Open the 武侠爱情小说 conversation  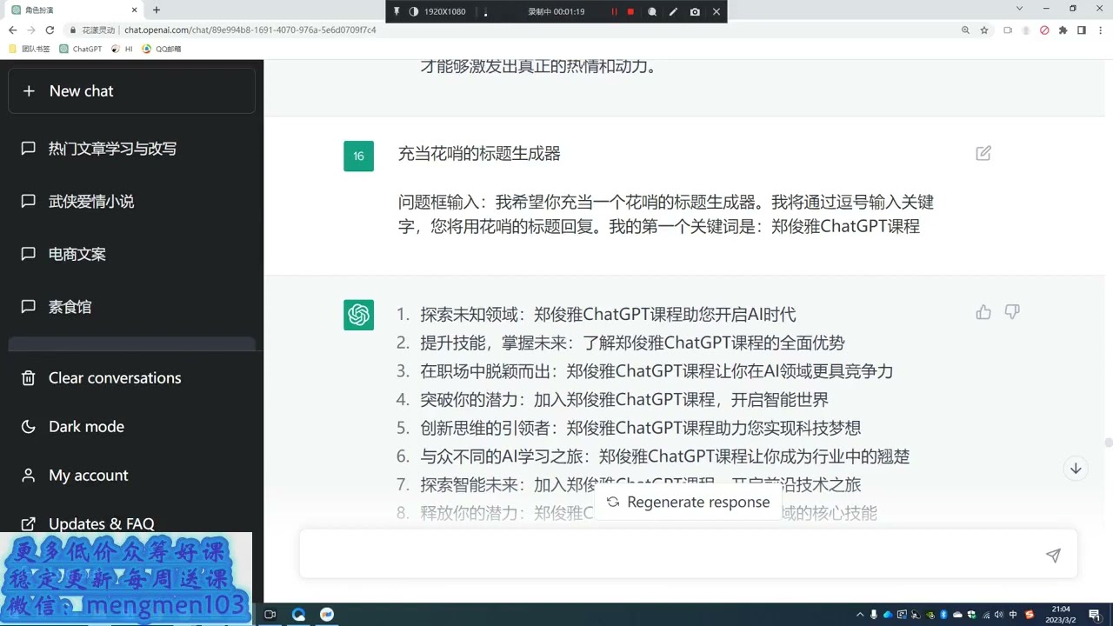(131, 202)
